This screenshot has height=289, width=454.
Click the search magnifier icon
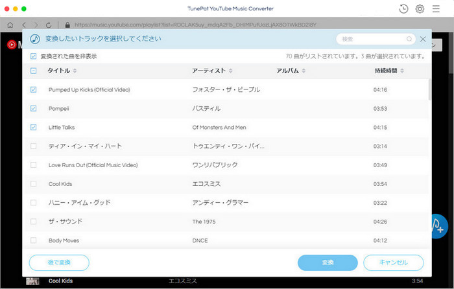pyautogui.click(x=409, y=39)
